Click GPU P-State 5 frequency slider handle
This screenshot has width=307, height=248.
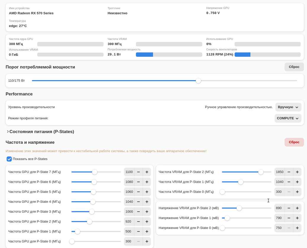click(x=93, y=192)
